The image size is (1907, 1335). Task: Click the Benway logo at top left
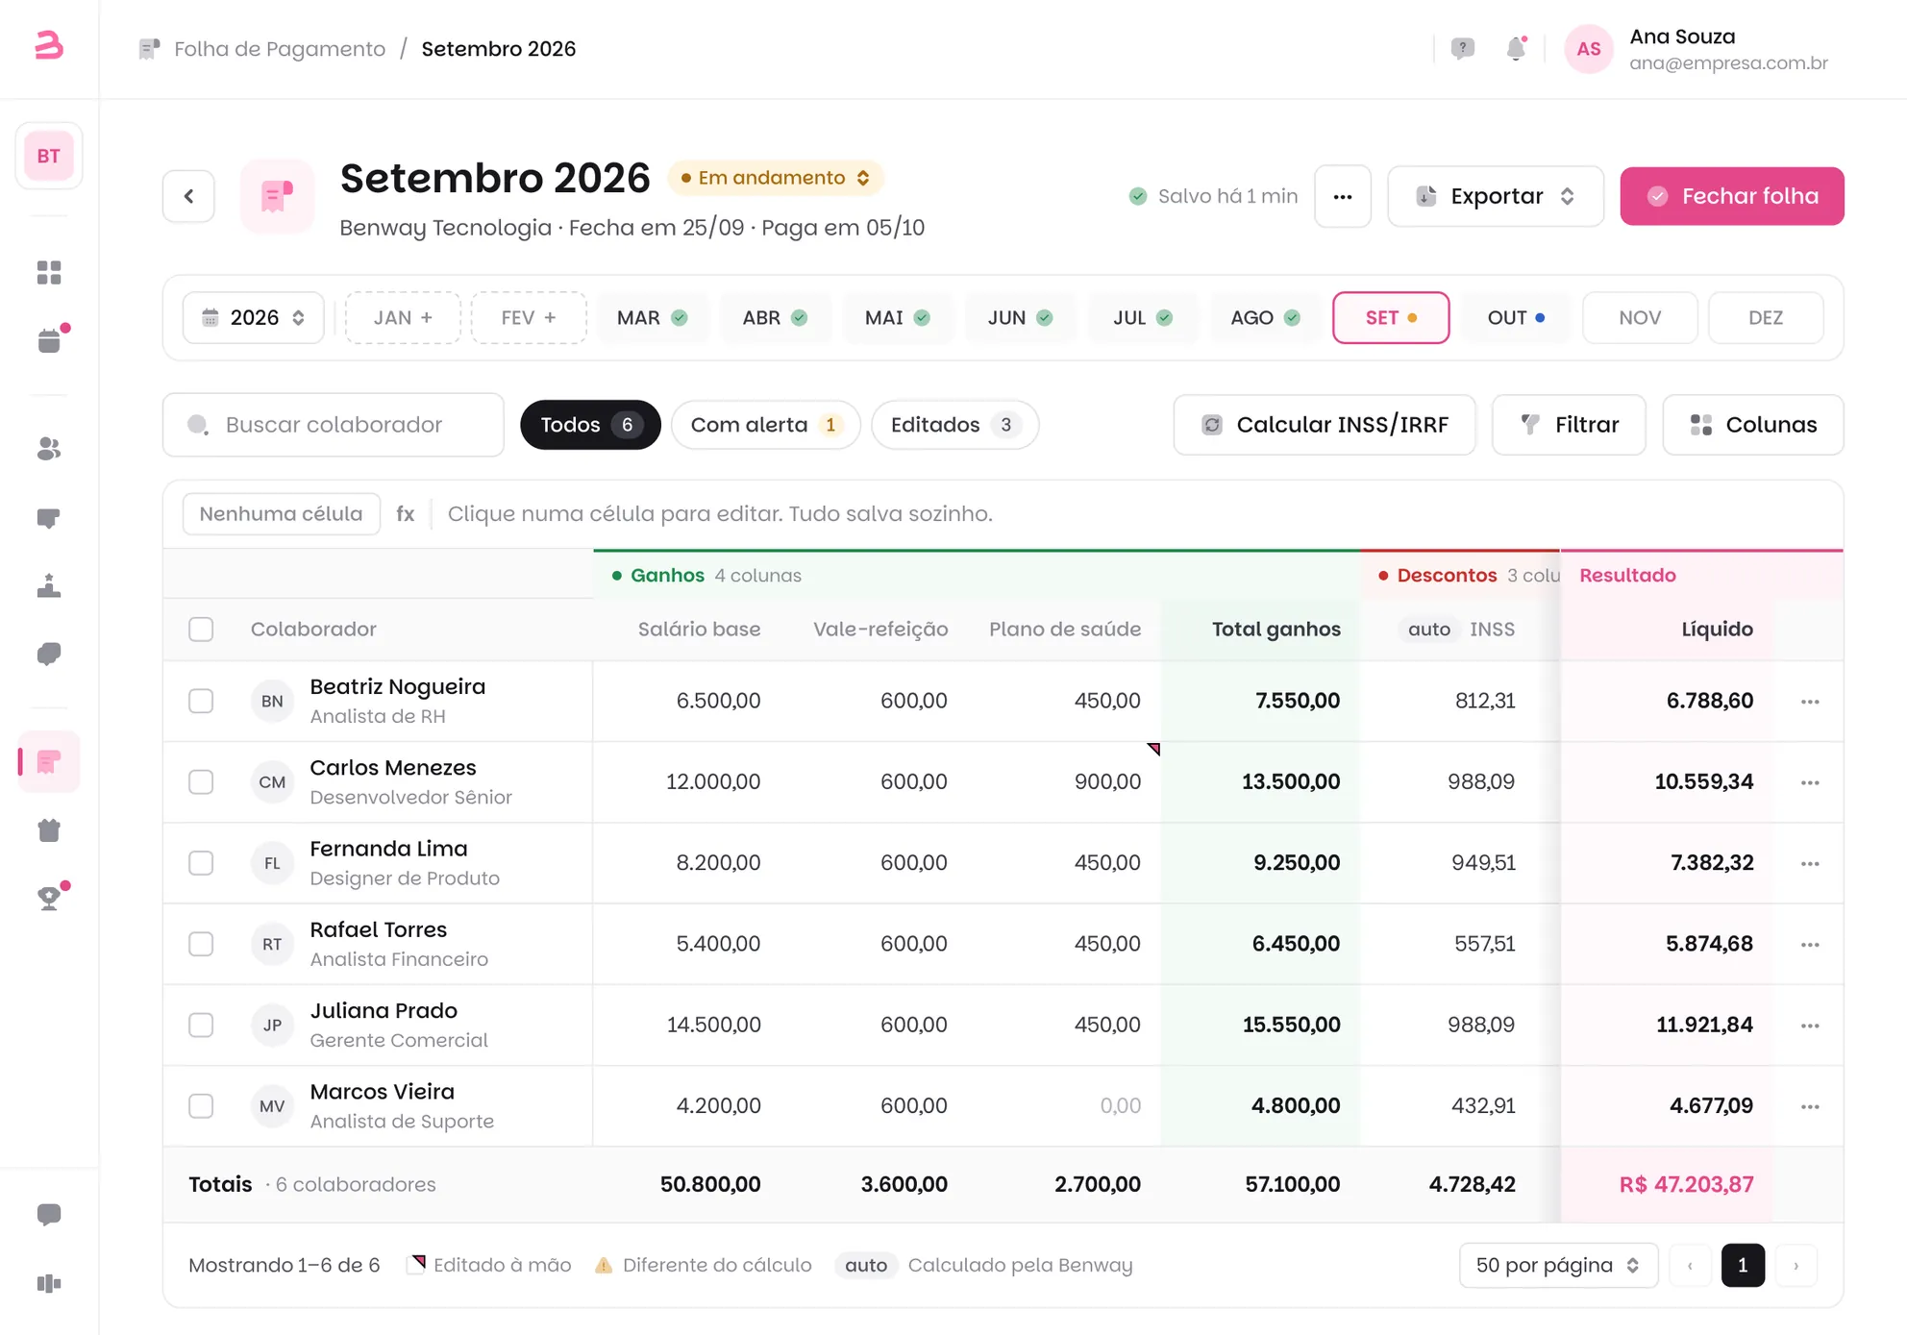(49, 45)
